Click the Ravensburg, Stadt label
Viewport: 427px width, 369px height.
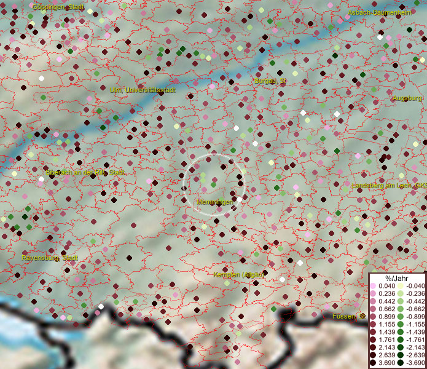pos(50,258)
